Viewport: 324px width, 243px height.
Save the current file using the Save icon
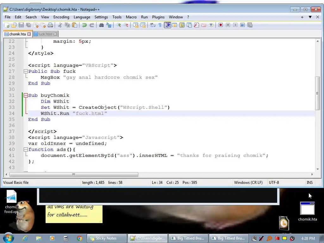[x=21, y=25]
